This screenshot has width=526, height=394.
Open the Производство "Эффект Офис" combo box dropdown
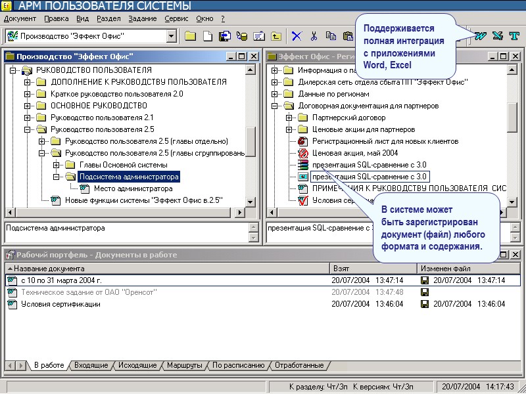(172, 36)
